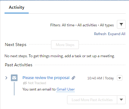The height and width of the screenshot is (109, 129).
Task: Click the Next Steps section heading
Action: click(x=16, y=45)
